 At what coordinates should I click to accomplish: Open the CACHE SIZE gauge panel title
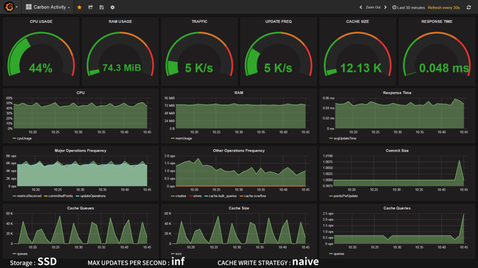click(358, 21)
